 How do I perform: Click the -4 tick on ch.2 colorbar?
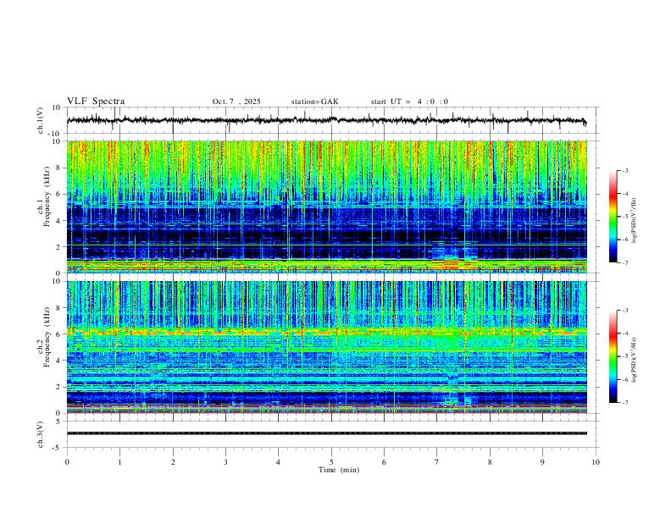point(625,333)
